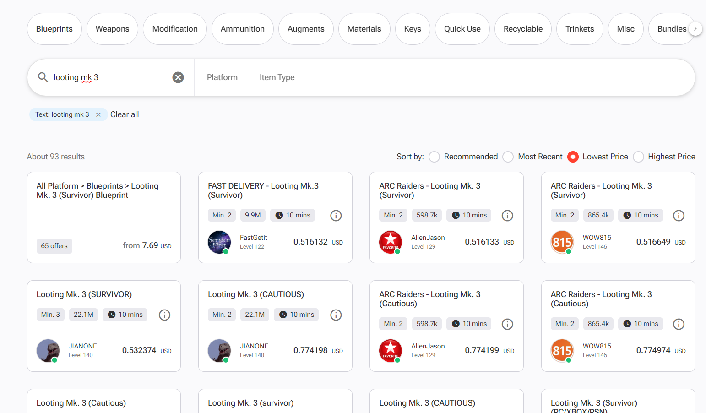Click the Clear all link

coord(125,114)
